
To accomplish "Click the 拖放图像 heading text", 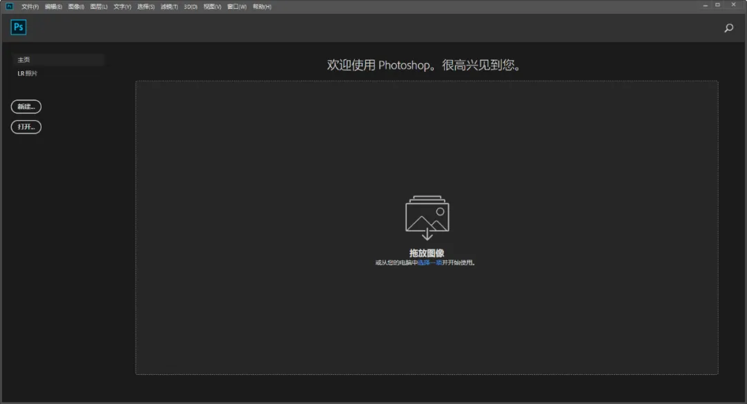I will tap(427, 253).
